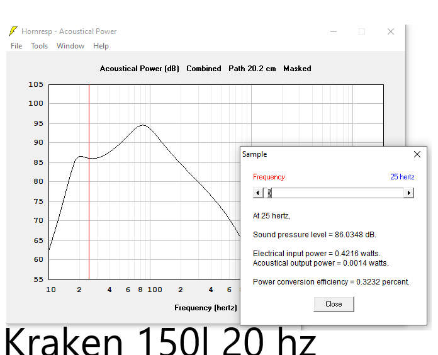
Task: Click the frequency slider right arrow
Action: pyautogui.click(x=408, y=193)
